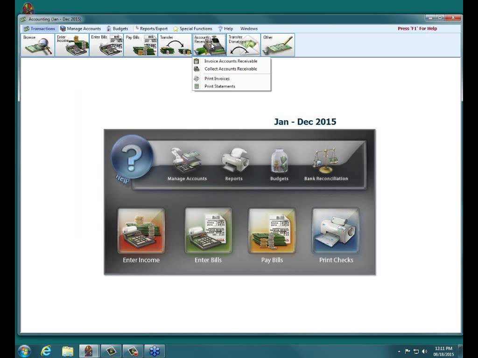Click the Help question mark icon
The height and width of the screenshot is (358, 478).
pyautogui.click(x=131, y=158)
